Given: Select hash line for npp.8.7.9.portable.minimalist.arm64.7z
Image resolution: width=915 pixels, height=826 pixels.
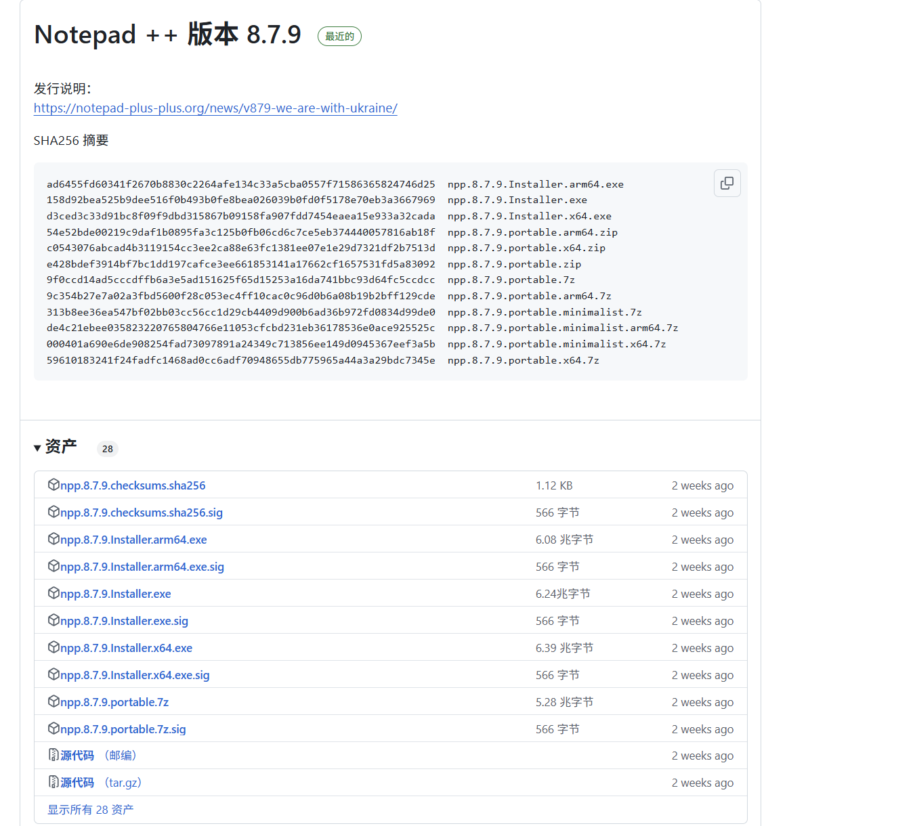Looking at the screenshot, I should 363,328.
